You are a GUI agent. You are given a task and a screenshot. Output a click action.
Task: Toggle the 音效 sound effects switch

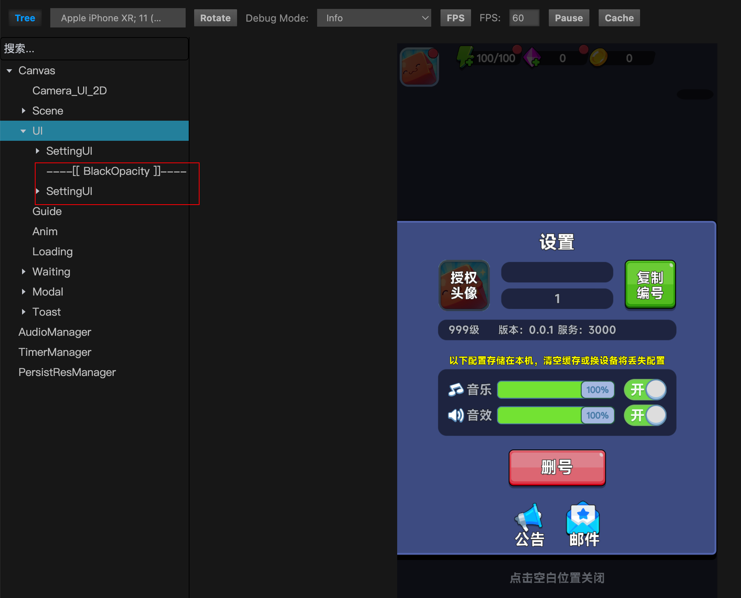click(645, 415)
